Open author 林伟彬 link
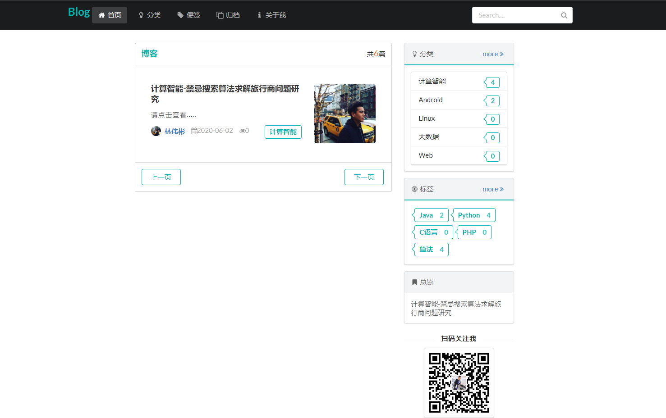This screenshot has width=666, height=418. point(175,132)
